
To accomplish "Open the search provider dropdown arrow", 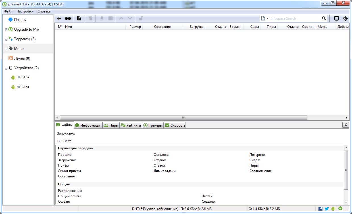I will (x=267, y=18).
